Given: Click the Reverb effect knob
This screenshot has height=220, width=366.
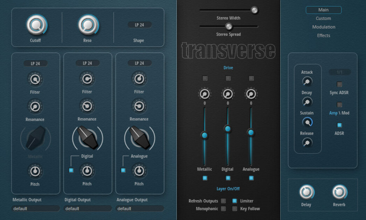Looking at the screenshot, I should (339, 192).
